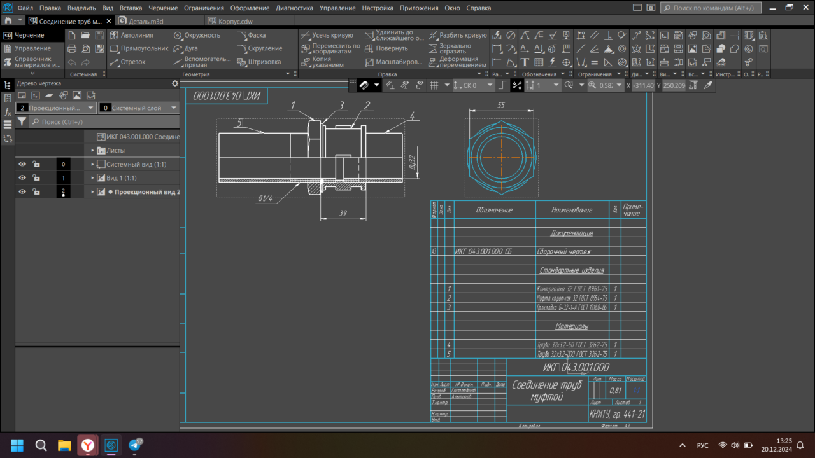Select the Дуга arc tool

point(185,48)
